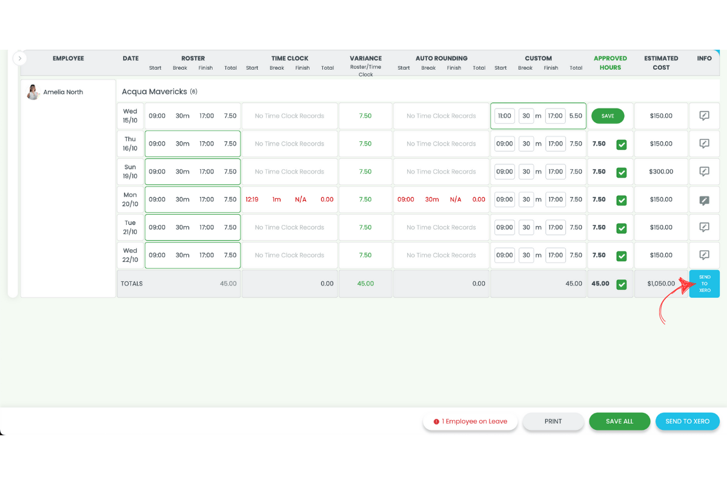Click the 17:00 custom finish field on Wed 15/10

tap(555, 116)
